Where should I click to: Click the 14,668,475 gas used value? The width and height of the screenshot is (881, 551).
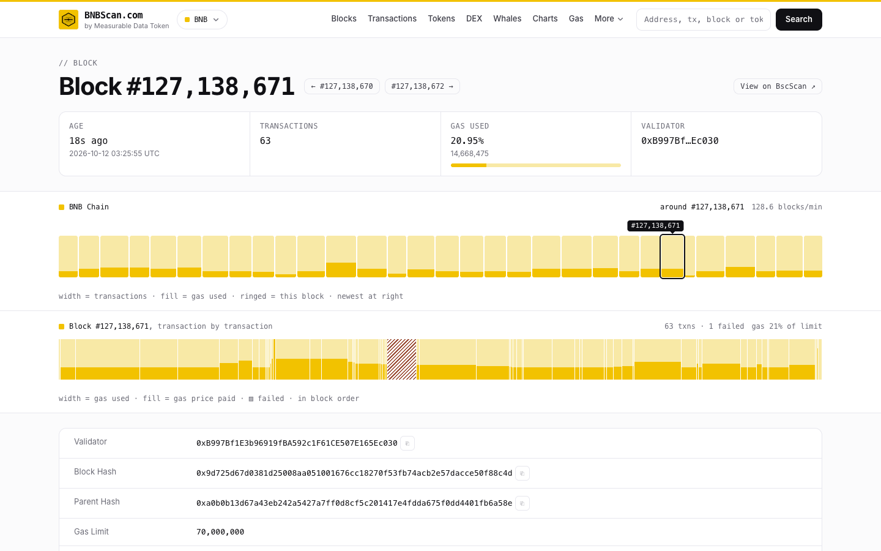pyautogui.click(x=470, y=154)
